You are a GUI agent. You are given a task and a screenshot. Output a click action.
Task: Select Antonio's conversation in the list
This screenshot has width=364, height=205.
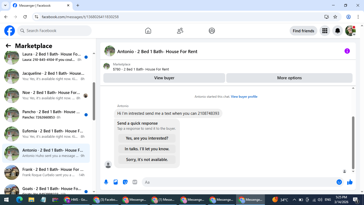pos(46,153)
